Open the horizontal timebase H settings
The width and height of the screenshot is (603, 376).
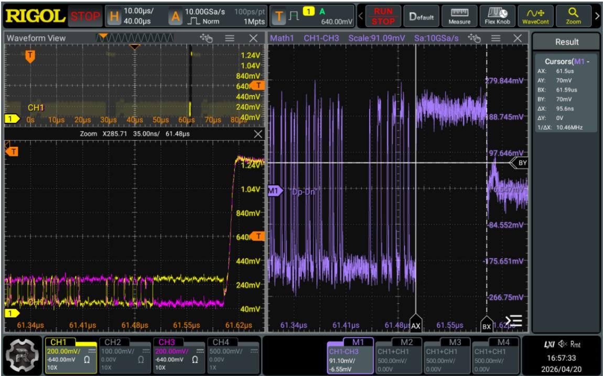click(114, 17)
